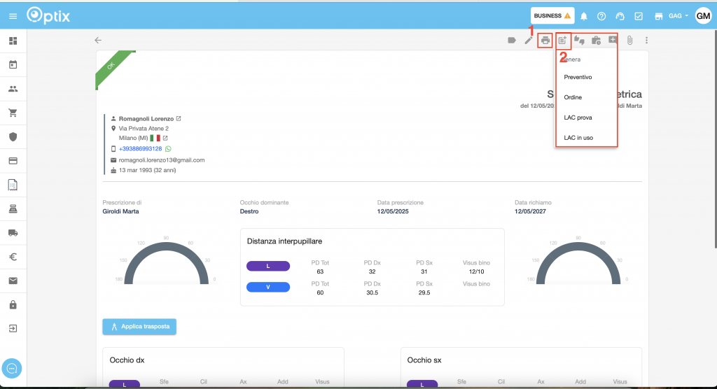Open the three-dot more options menu

(x=646, y=41)
